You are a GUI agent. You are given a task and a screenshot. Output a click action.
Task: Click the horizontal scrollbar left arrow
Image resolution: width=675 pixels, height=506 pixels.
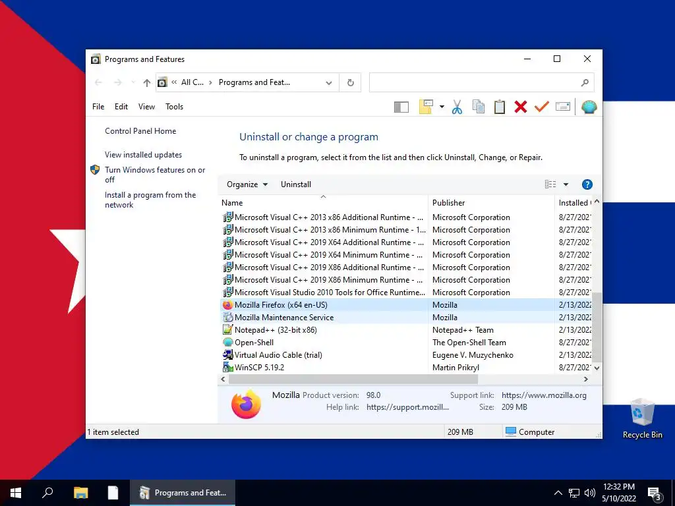223,379
